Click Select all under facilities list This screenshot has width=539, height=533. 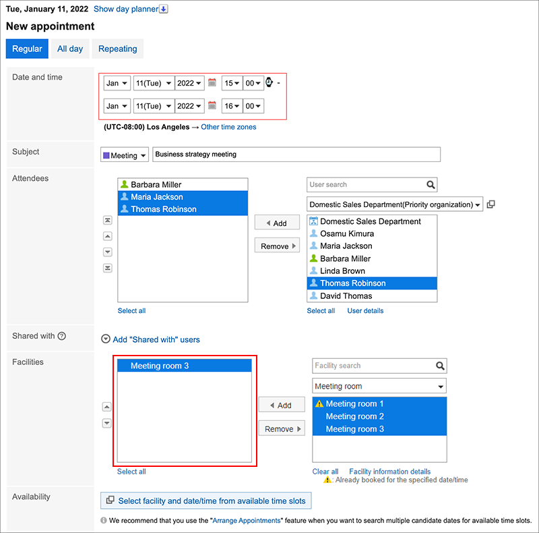(x=131, y=472)
